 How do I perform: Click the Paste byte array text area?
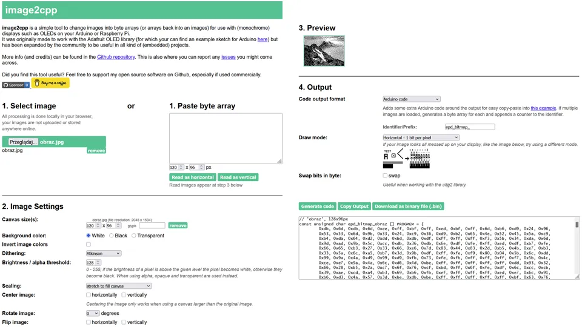click(x=226, y=138)
